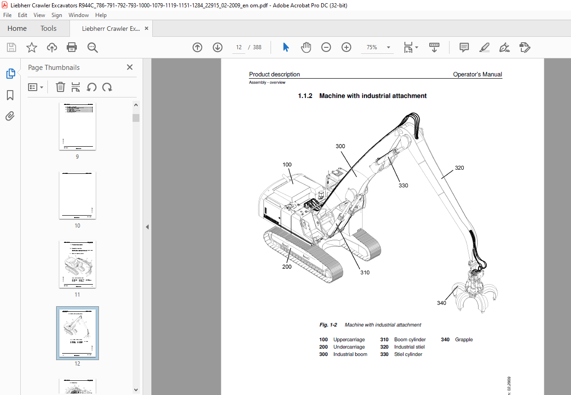Click legend entry 'Stiel cylinder'
This screenshot has width=571, height=395.
click(408, 355)
